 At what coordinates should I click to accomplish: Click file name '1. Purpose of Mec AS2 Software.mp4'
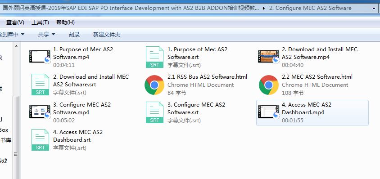tap(83, 53)
